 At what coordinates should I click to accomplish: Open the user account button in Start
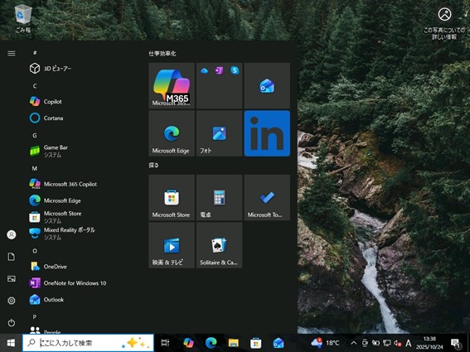click(x=12, y=234)
